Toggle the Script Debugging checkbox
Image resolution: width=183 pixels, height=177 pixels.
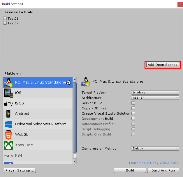click(x=133, y=129)
